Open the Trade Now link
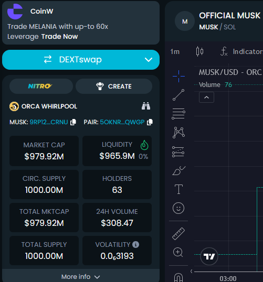 tap(60, 37)
